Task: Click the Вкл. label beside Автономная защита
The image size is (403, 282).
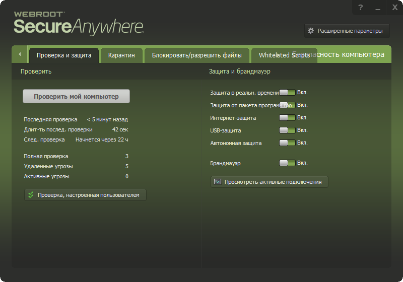Action: [x=302, y=143]
